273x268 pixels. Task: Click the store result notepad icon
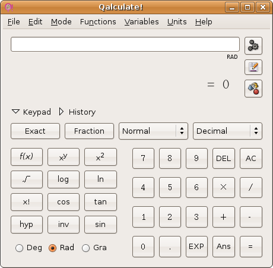[253, 67]
